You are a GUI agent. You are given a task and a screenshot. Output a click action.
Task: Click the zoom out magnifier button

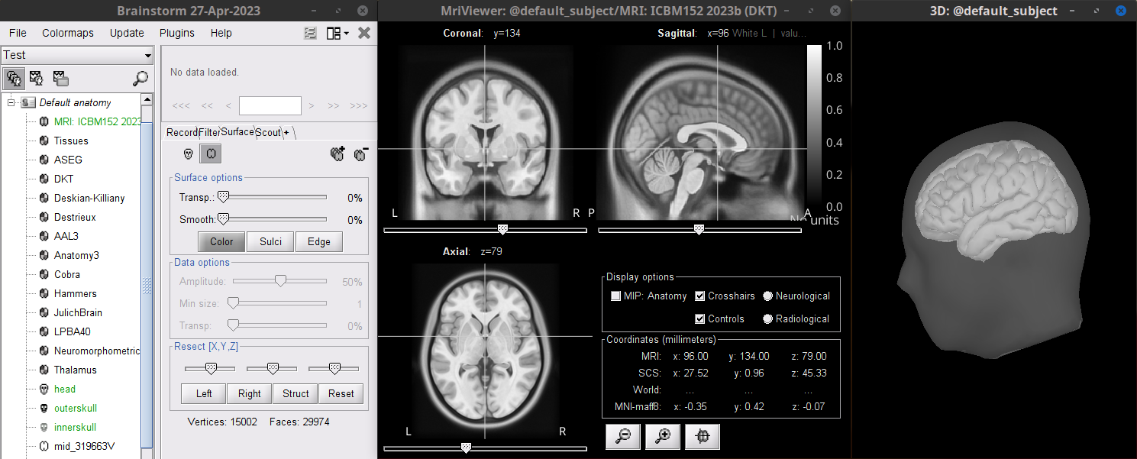pos(624,435)
